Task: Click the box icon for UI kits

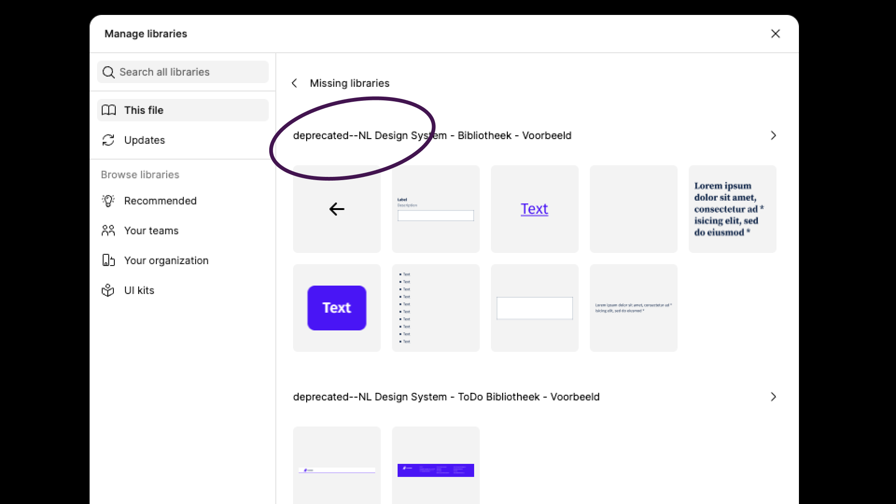Action: tap(108, 290)
